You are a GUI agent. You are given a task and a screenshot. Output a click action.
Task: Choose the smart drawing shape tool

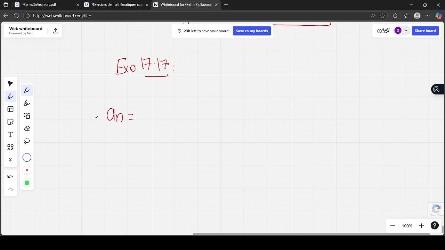click(27, 116)
